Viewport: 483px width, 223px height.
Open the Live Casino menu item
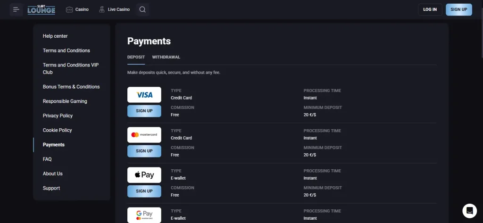(114, 9)
